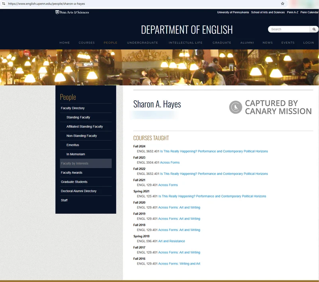Click course code ENGL 125.401
This screenshot has height=282, width=319.
(x=147, y=196)
